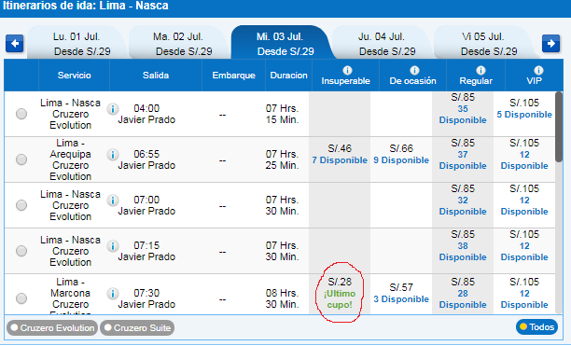Choose the S/.28 ¡Ultimo cupo! fare
Image resolution: width=571 pixels, height=346 pixels.
[x=341, y=293]
